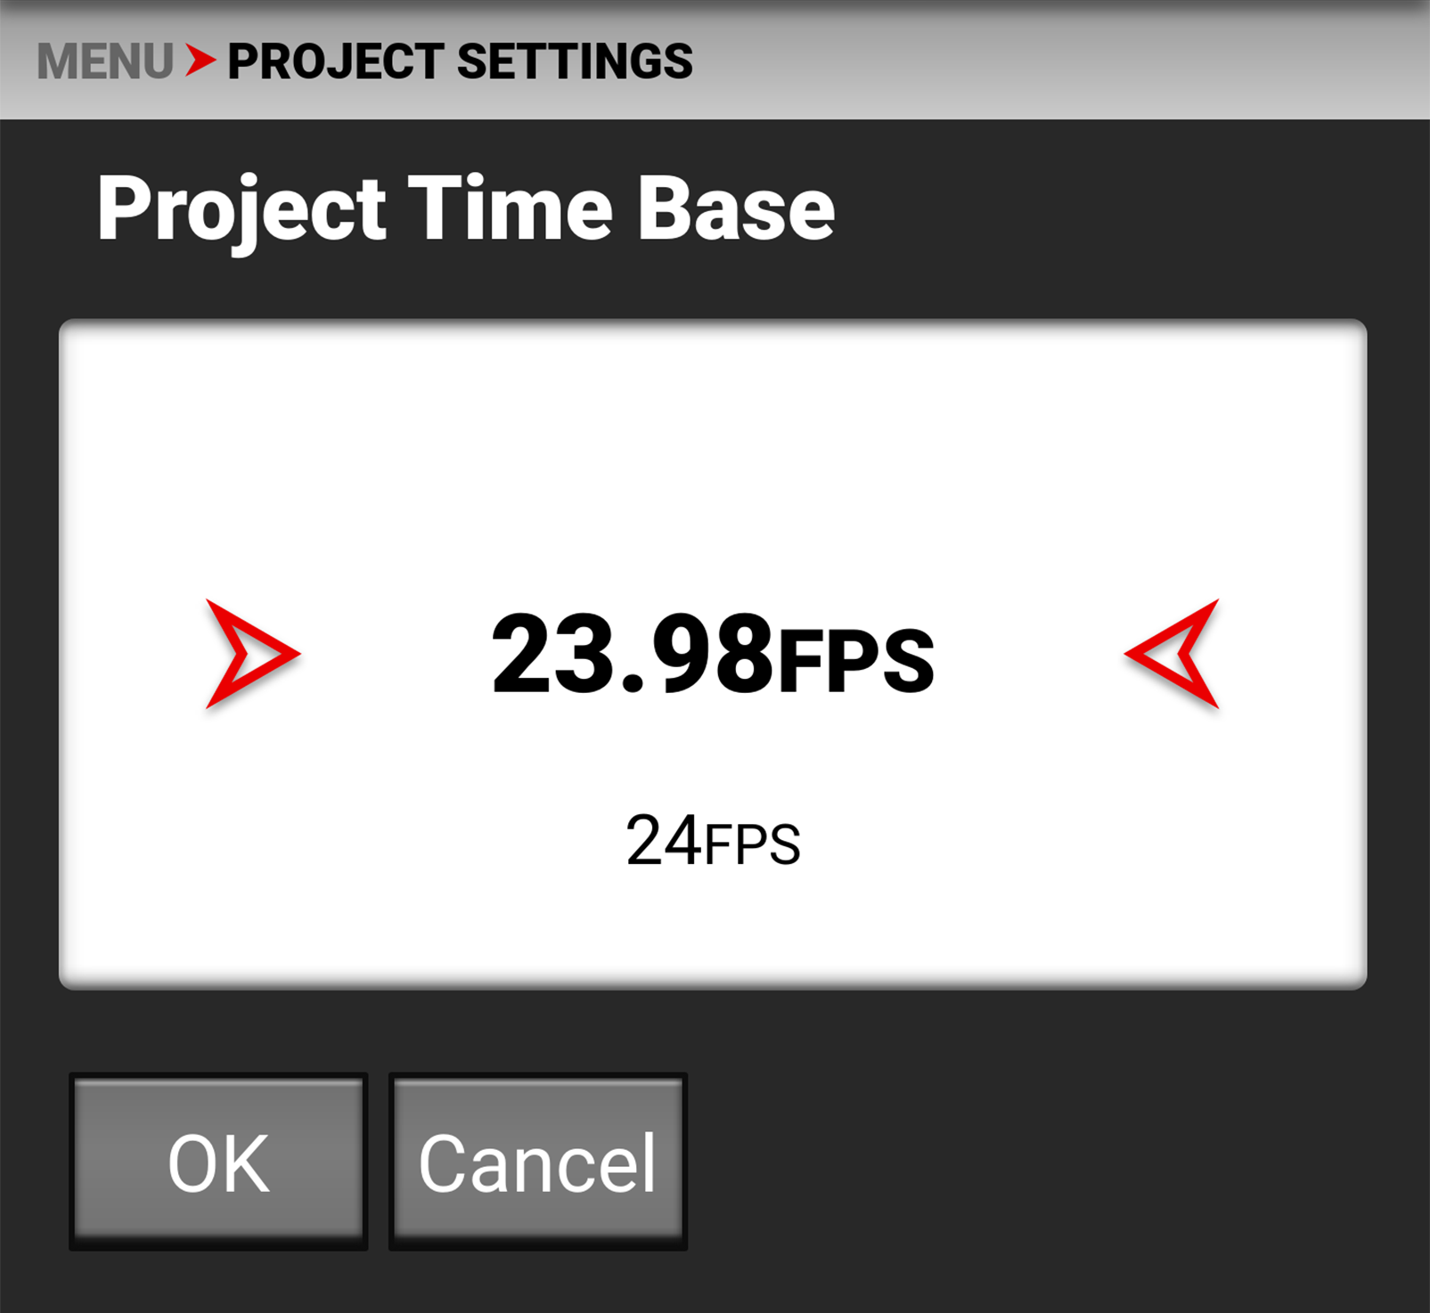
Task: Click the Project Time Base heading
Action: [x=466, y=208]
